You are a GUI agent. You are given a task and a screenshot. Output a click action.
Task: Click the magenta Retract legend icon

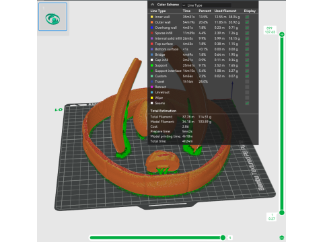(152, 87)
